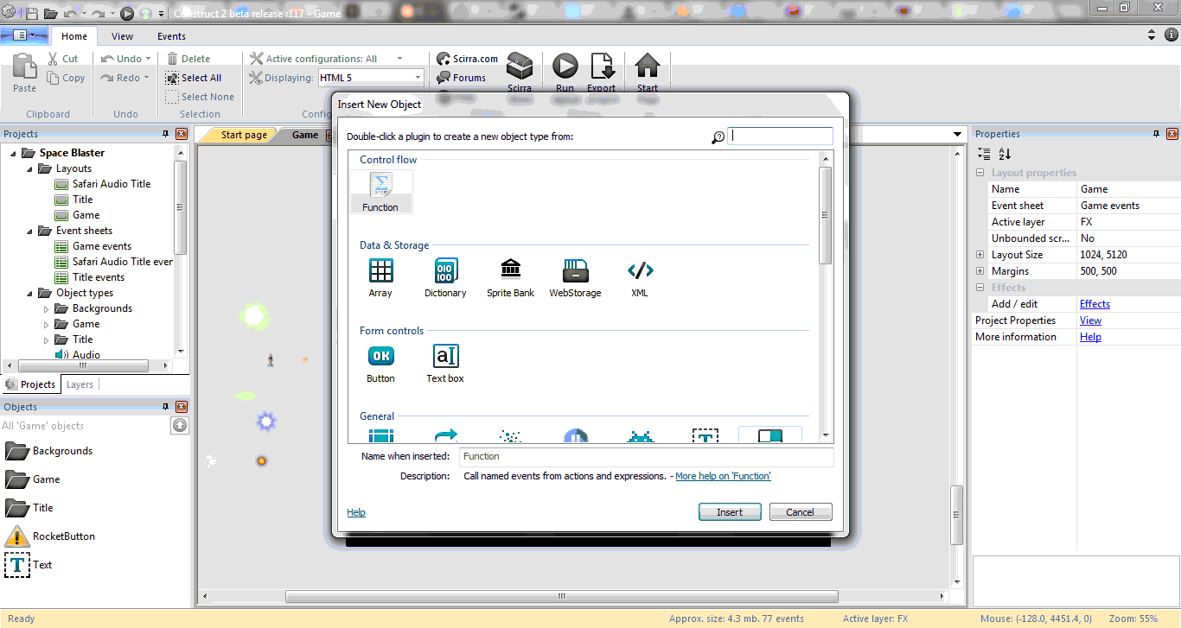Switch to the Layers panel tab
Screen dimensions: 1181x628
pyautogui.click(x=80, y=384)
